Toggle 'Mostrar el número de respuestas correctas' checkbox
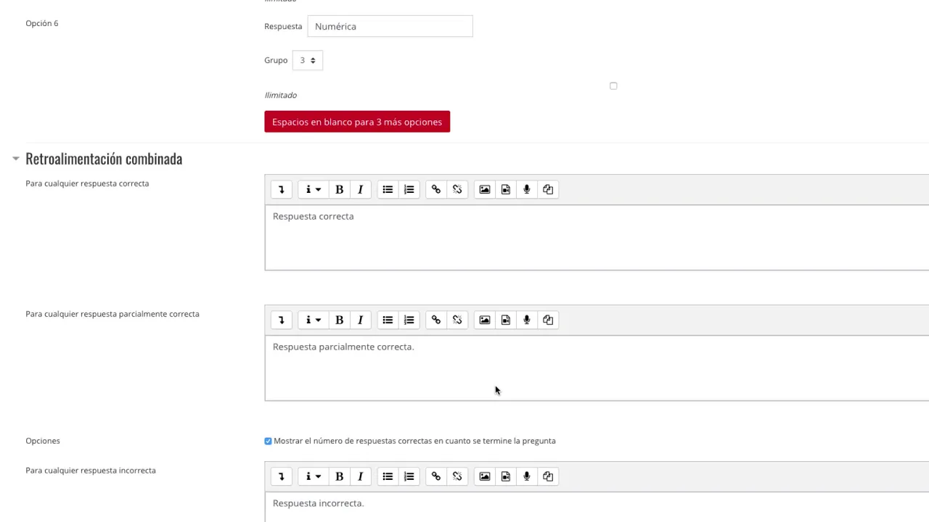The height and width of the screenshot is (522, 929). coord(268,441)
